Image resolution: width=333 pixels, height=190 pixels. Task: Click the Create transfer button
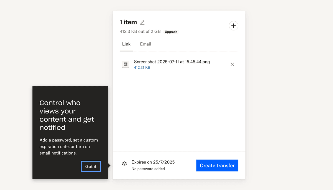click(x=217, y=165)
